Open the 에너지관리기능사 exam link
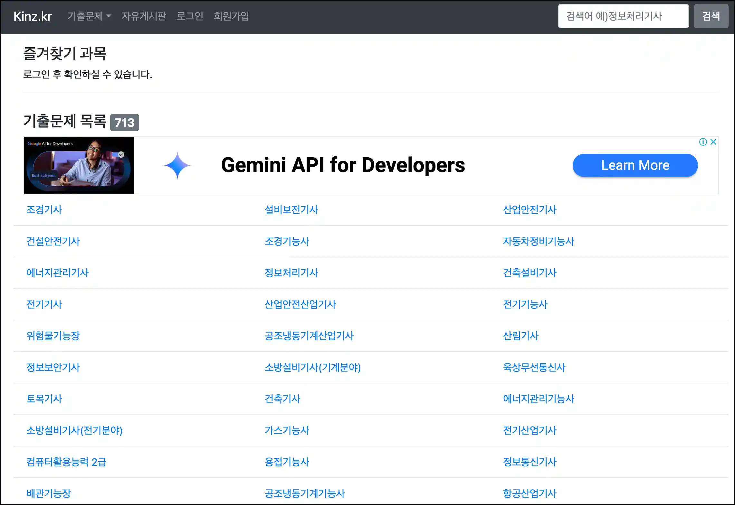The image size is (735, 505). 539,399
